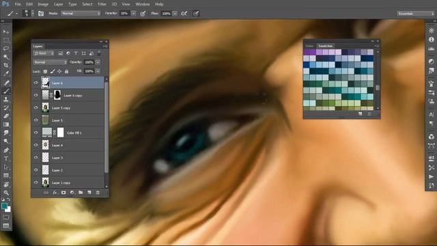This screenshot has height=246, width=437.
Task: Open the brush Flow slider arrow
Action: [x=175, y=14]
